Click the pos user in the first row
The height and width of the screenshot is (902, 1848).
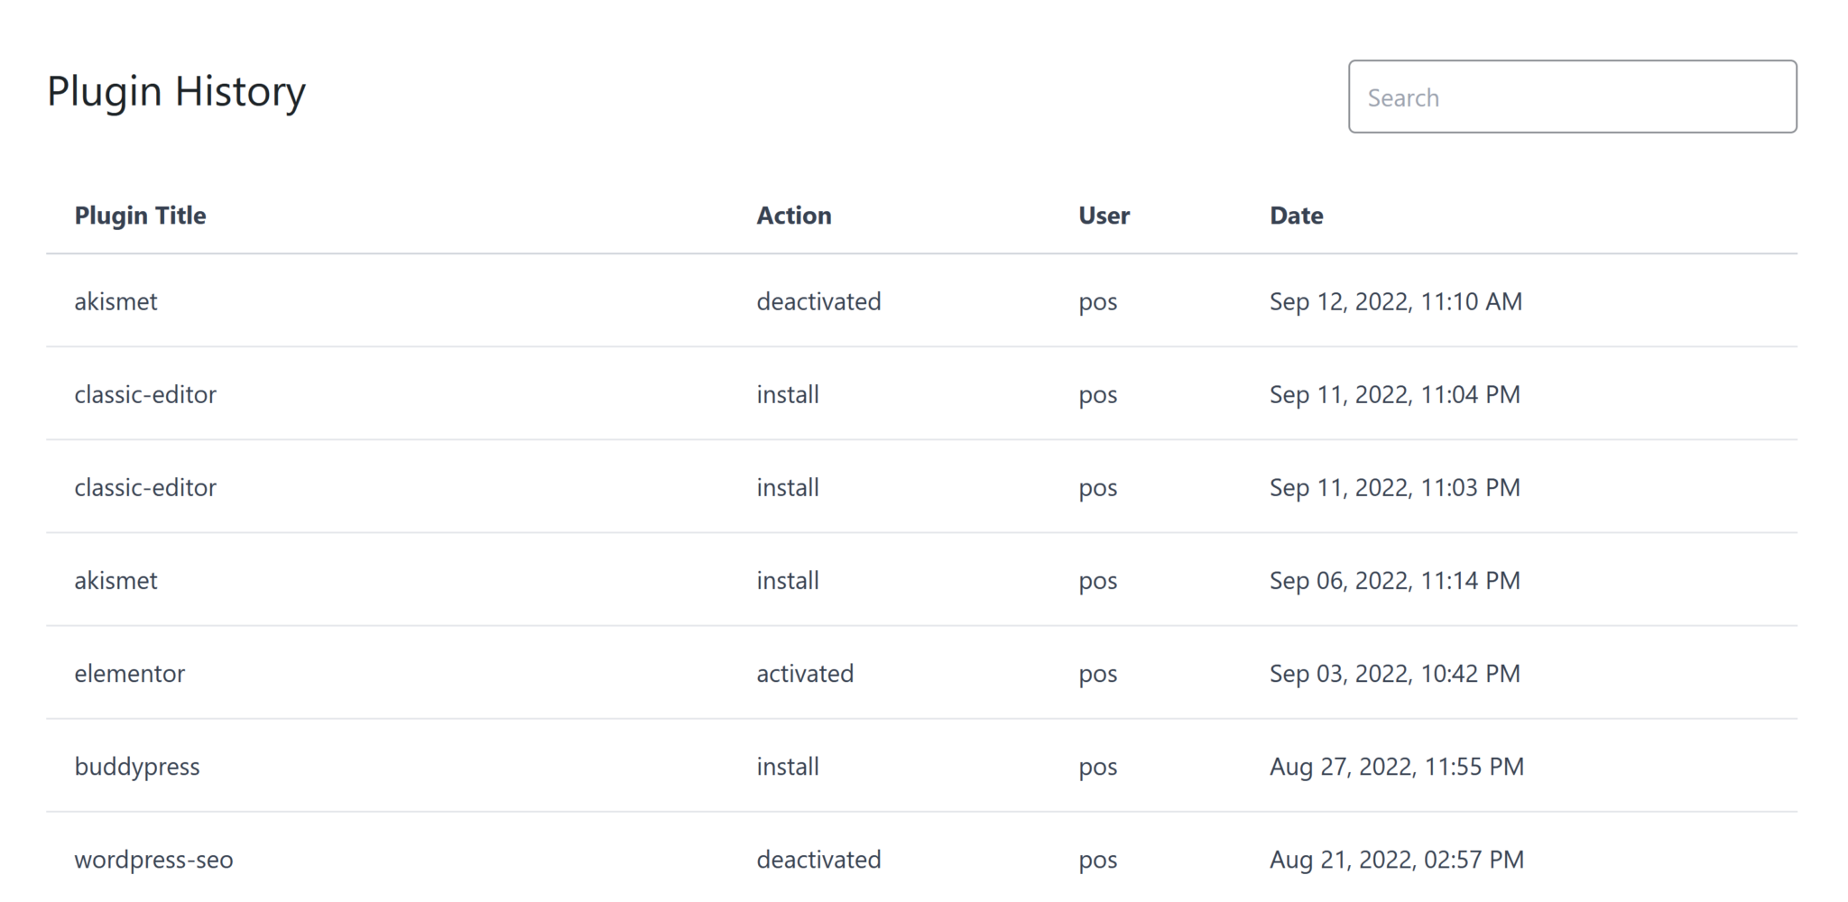coord(1097,301)
